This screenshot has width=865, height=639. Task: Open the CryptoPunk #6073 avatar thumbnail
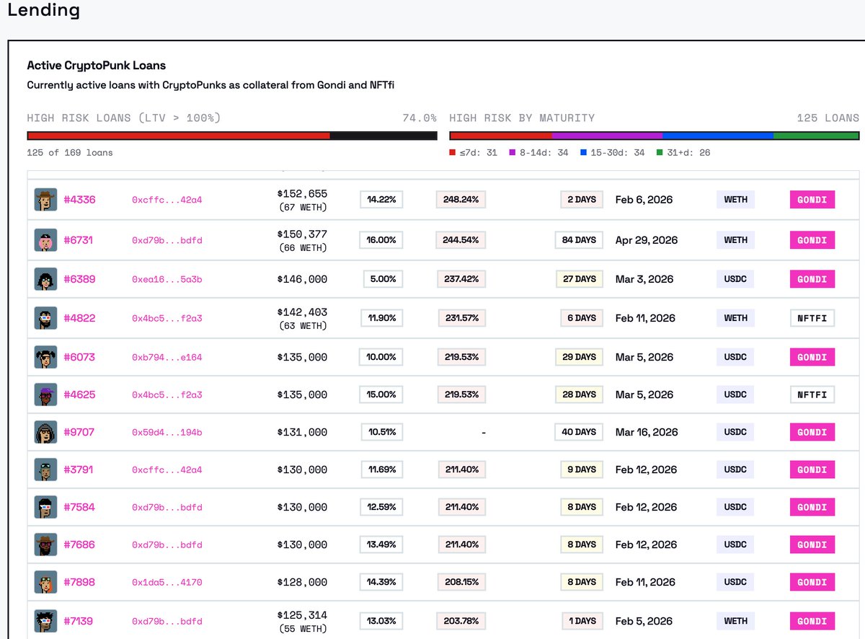point(45,357)
